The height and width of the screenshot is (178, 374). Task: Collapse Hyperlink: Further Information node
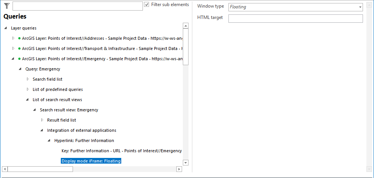point(49,141)
